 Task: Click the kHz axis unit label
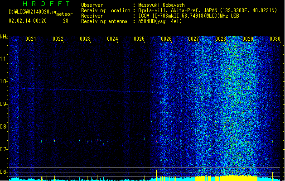point(4,37)
